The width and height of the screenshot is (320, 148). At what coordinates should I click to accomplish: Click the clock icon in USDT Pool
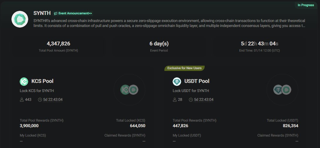(191, 100)
